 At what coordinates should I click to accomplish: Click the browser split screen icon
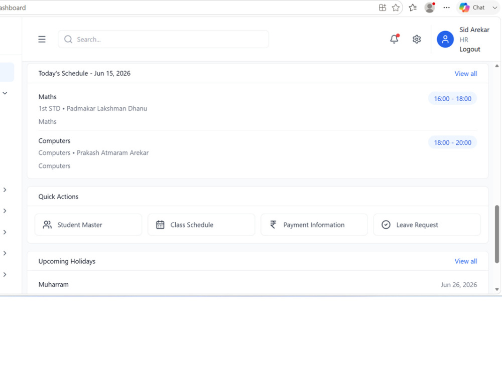pos(382,8)
